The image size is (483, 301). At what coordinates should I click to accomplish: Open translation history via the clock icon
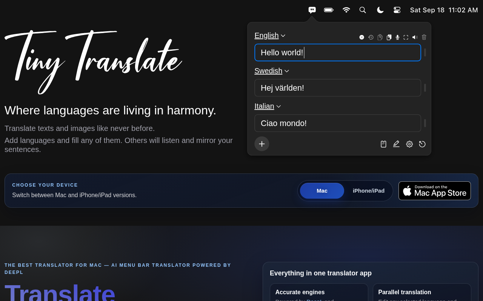(371, 37)
